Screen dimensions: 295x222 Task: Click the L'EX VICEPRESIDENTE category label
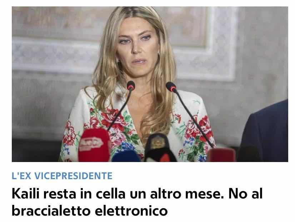pos(62,176)
